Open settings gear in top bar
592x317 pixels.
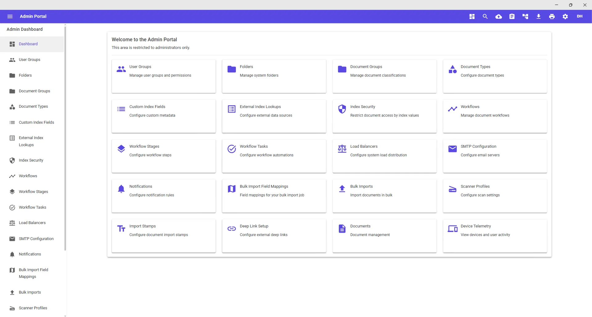[x=565, y=16]
